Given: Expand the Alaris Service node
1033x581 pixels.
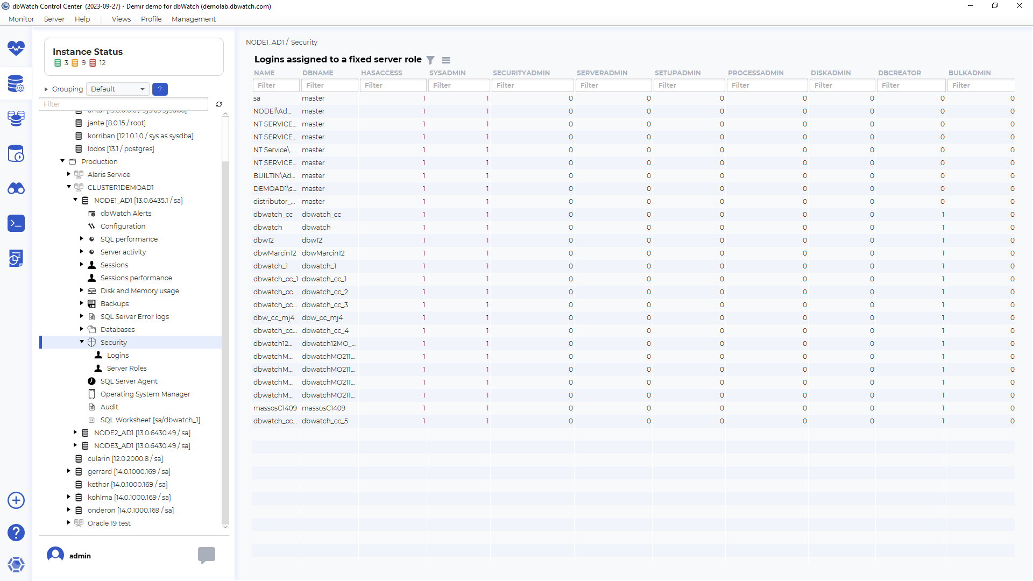Looking at the screenshot, I should [69, 174].
